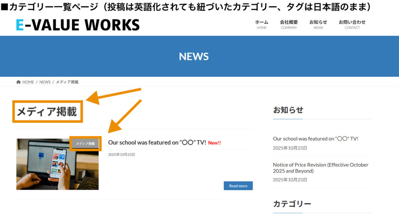Click the large メディア掲載 page heading

point(47,112)
